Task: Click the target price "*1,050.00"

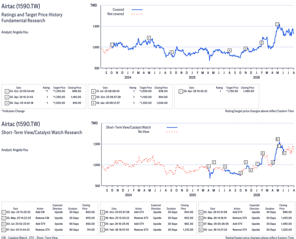Action: coord(59,103)
